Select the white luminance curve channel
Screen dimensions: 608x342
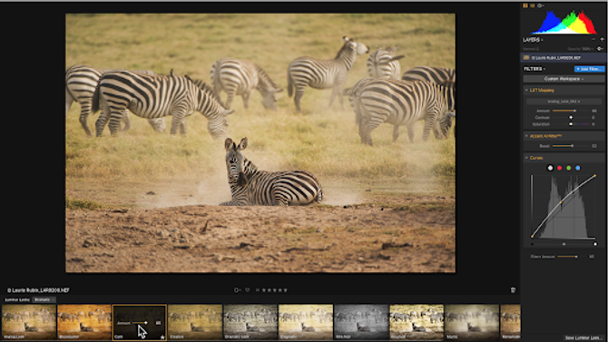click(x=550, y=168)
